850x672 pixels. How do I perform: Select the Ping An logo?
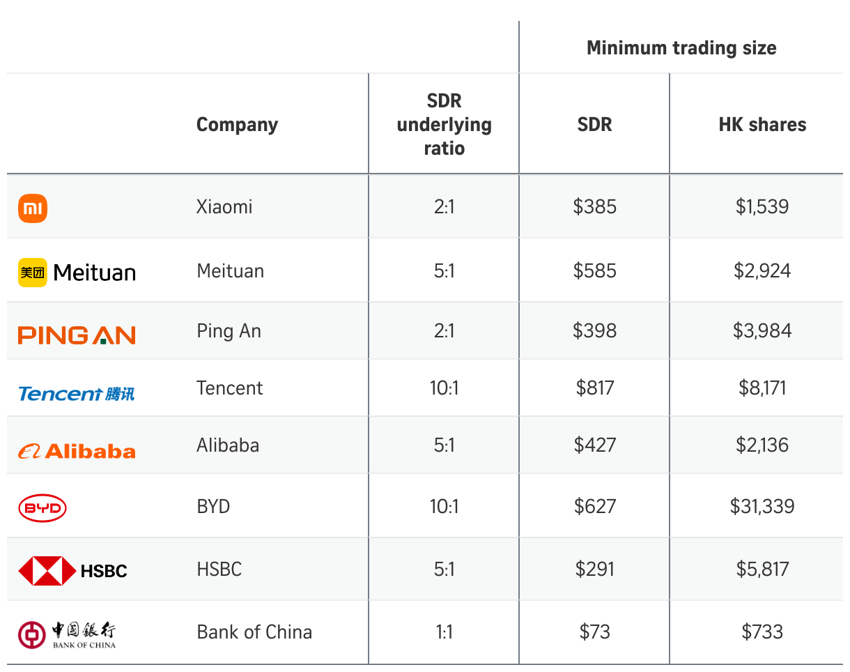[77, 335]
